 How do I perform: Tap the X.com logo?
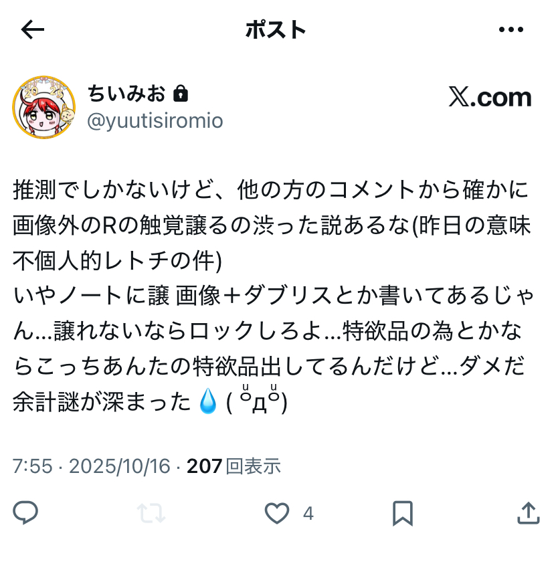[490, 97]
